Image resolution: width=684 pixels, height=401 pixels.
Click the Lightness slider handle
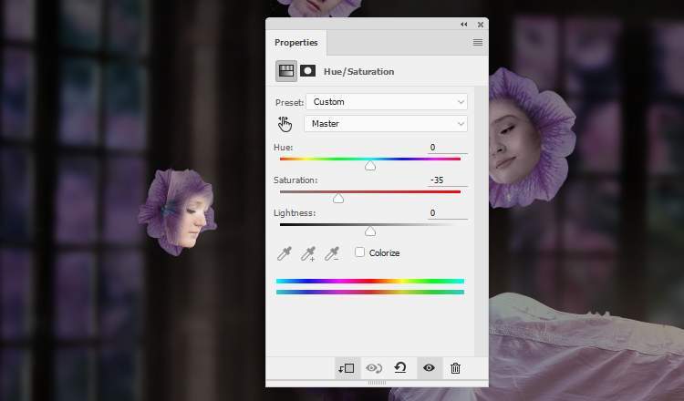[370, 231]
